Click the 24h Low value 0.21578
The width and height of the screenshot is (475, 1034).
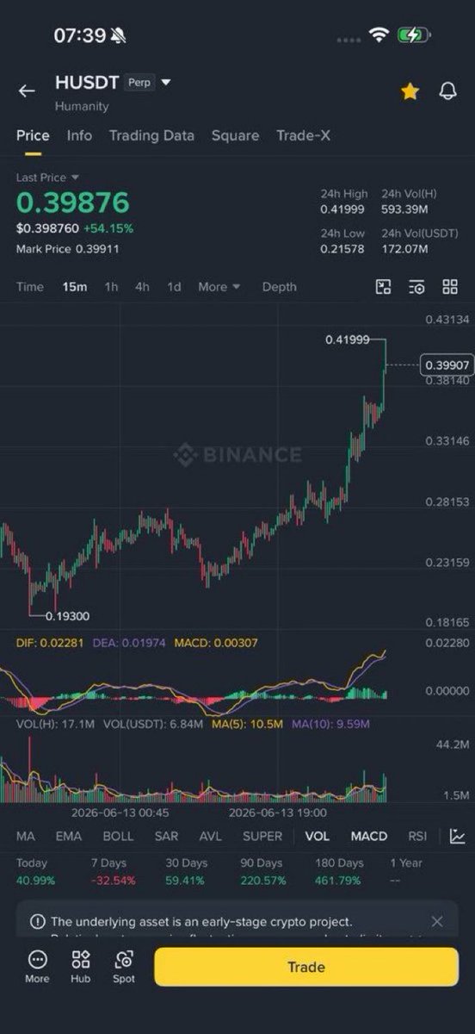pyautogui.click(x=342, y=249)
